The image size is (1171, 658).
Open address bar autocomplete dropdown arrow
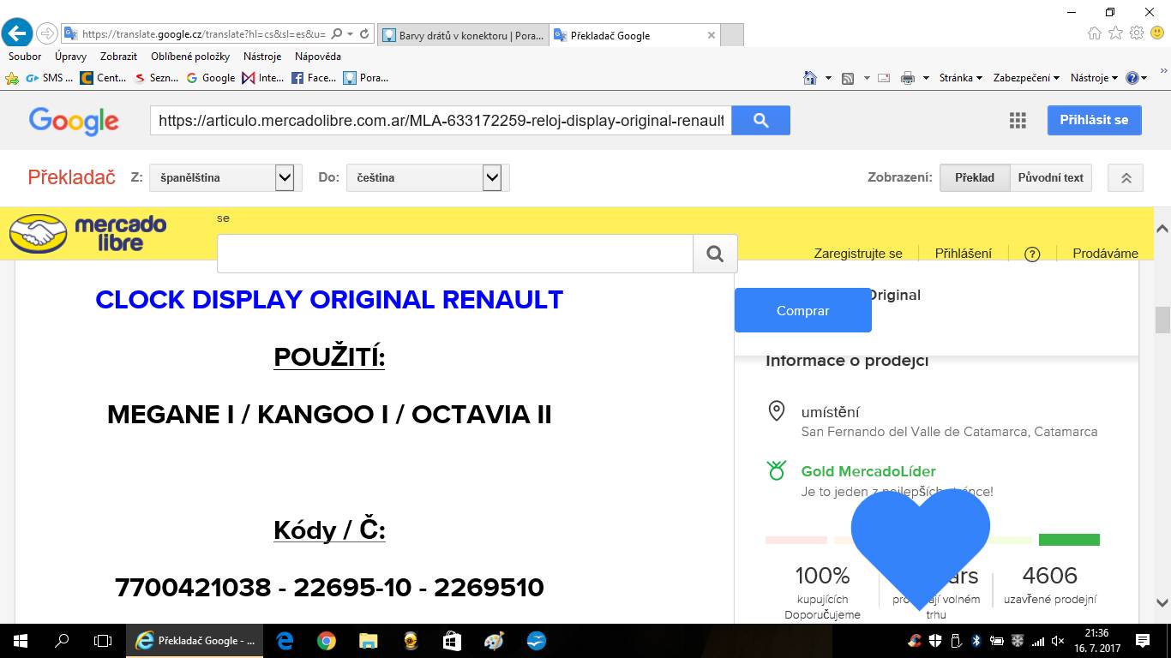350,34
